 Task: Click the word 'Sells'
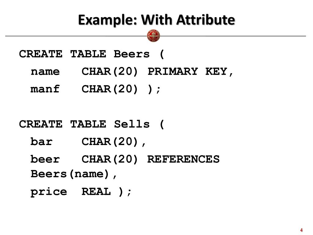point(132,124)
